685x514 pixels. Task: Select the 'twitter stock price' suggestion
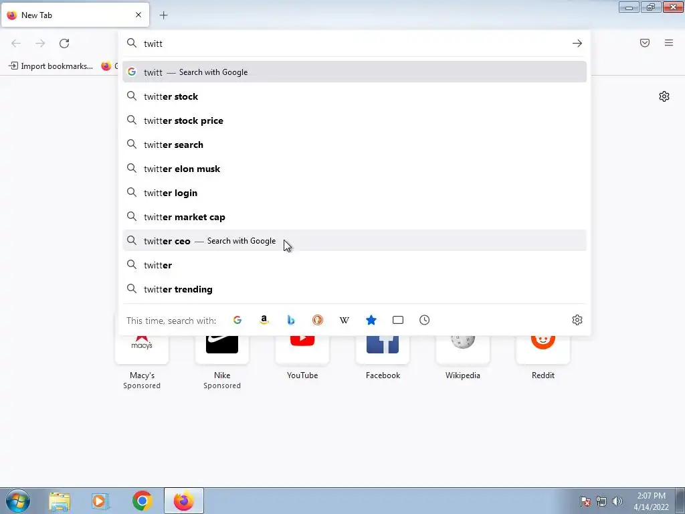[x=355, y=120]
